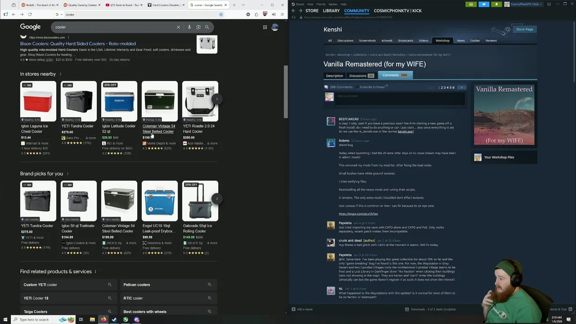Go to comments page 3
576x324 pixels.
coord(445,87)
